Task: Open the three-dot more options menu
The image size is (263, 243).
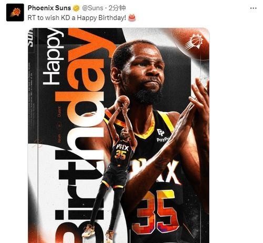Action: [254, 8]
